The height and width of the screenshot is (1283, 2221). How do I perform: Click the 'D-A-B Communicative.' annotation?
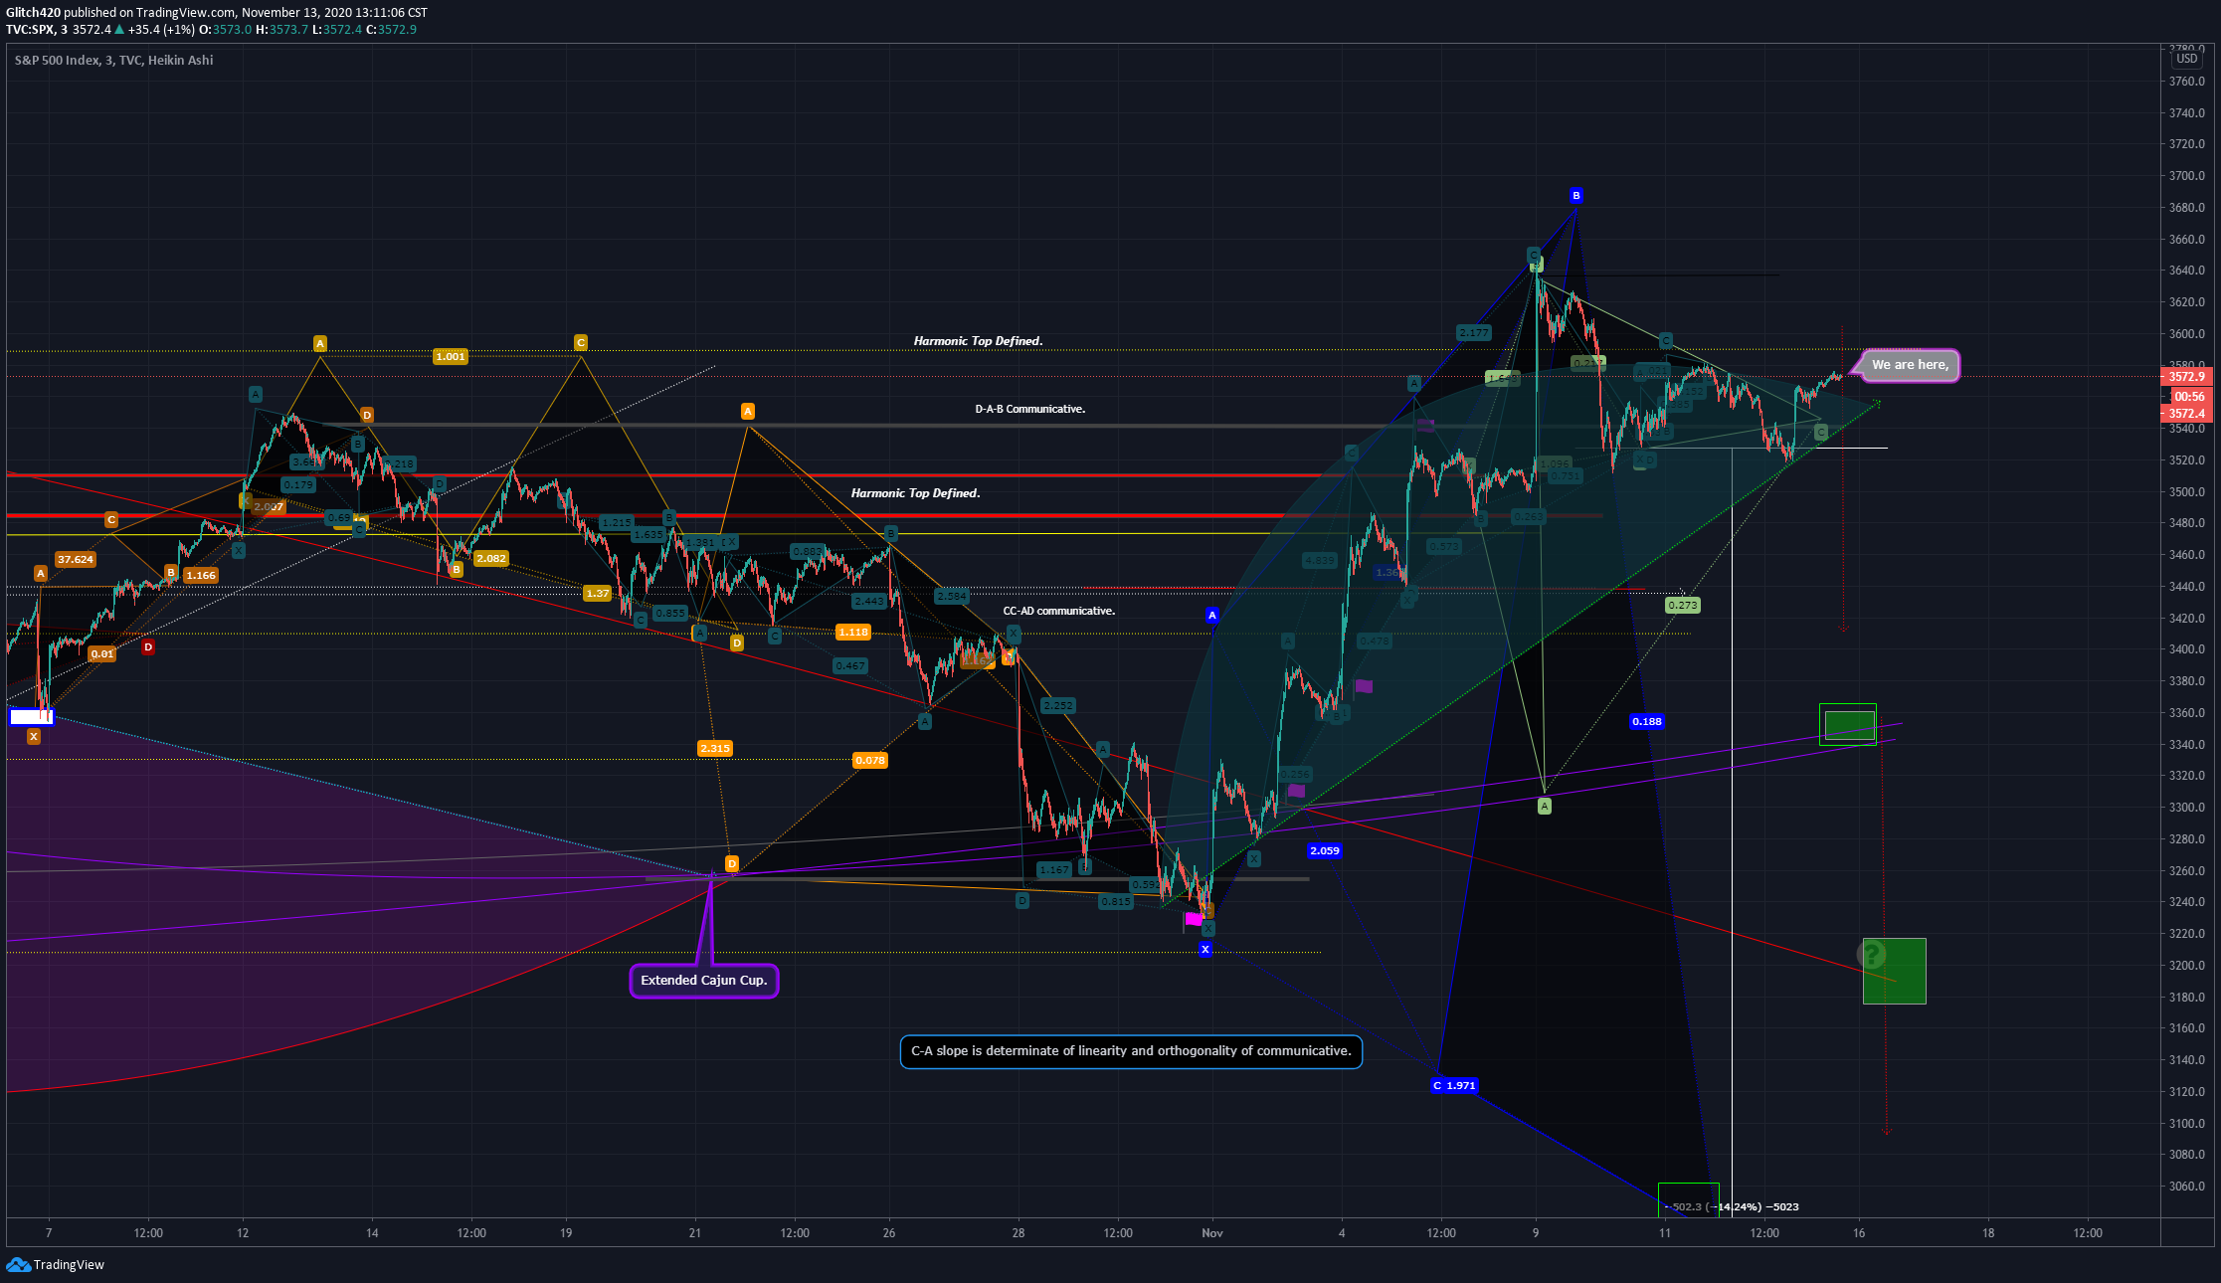click(x=1029, y=409)
